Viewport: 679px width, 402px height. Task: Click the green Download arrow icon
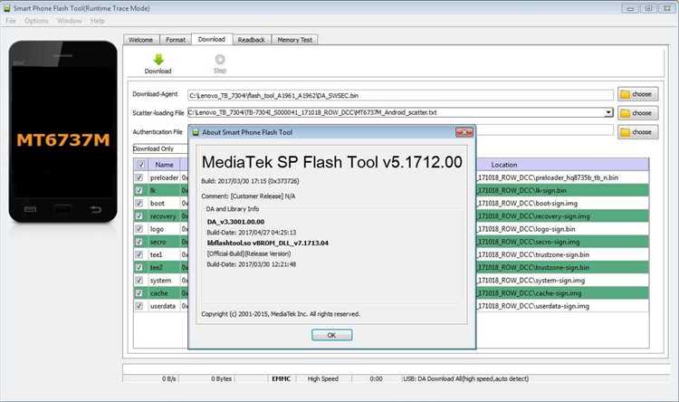tap(158, 59)
